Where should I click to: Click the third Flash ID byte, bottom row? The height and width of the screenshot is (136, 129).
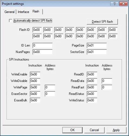pyautogui.click(x=59, y=36)
